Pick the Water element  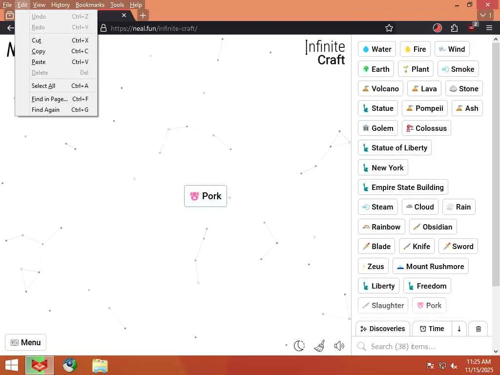click(x=376, y=49)
